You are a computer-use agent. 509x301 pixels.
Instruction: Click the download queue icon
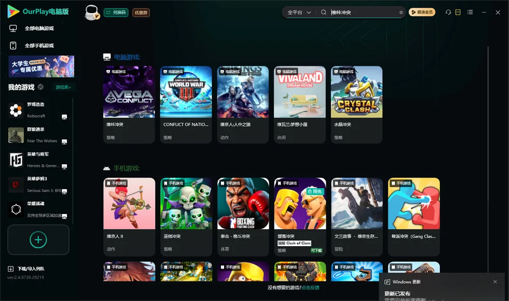(x=11, y=268)
